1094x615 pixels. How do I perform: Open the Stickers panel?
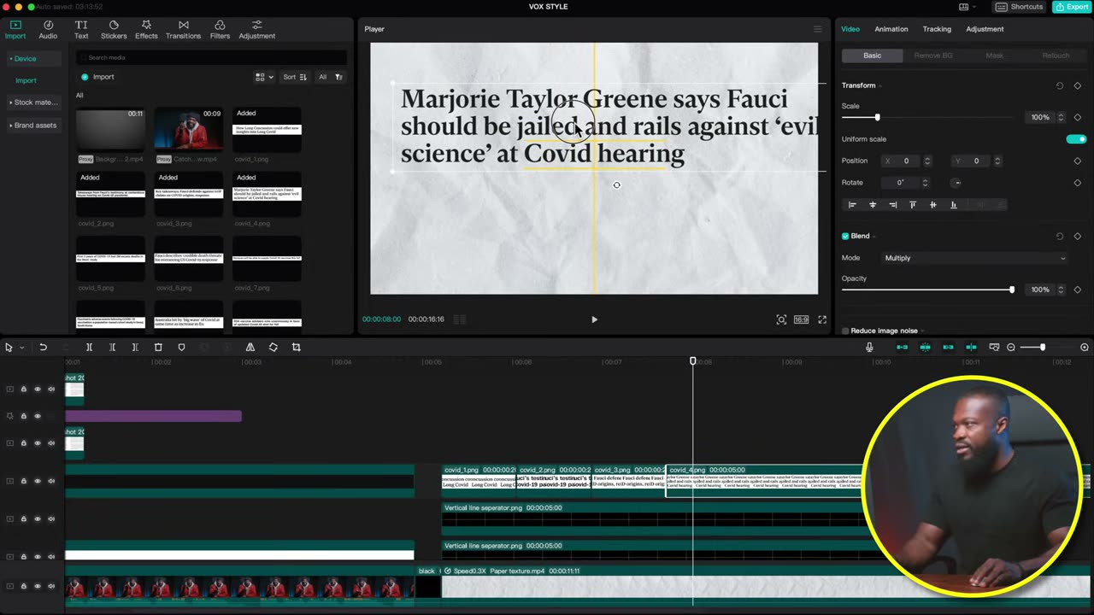click(114, 30)
